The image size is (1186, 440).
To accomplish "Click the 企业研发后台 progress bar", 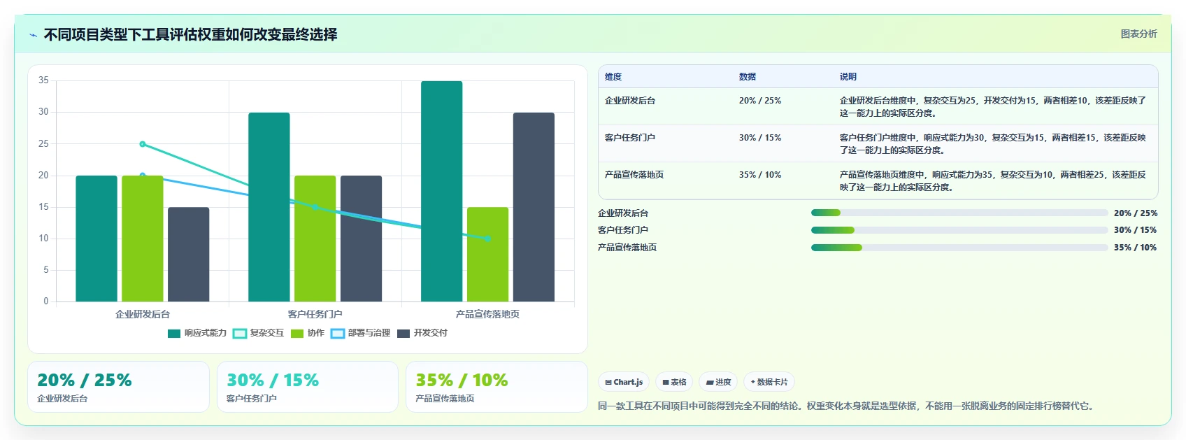I will [x=959, y=213].
